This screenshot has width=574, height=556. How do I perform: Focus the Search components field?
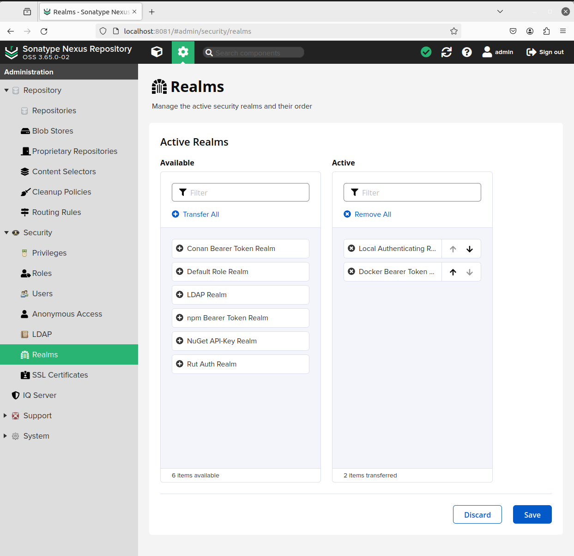254,53
